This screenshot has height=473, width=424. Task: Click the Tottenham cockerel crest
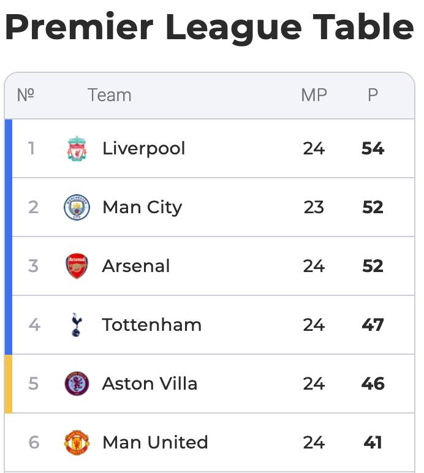76,325
